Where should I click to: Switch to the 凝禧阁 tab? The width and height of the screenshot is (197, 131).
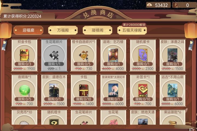[97, 30]
